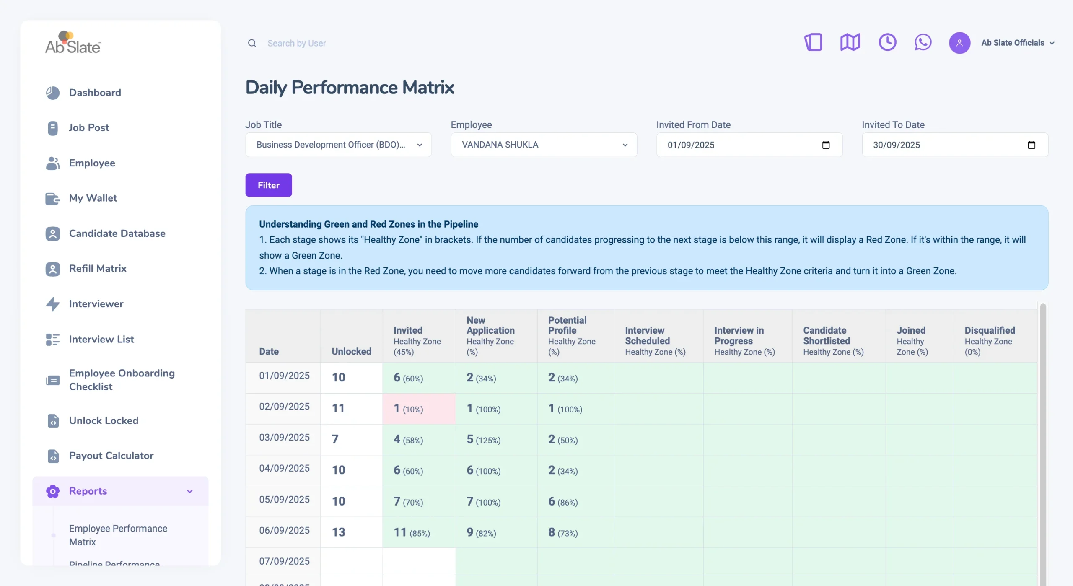The height and width of the screenshot is (586, 1073).
Task: Expand the Ab Slate Officials account menu
Action: [1018, 43]
